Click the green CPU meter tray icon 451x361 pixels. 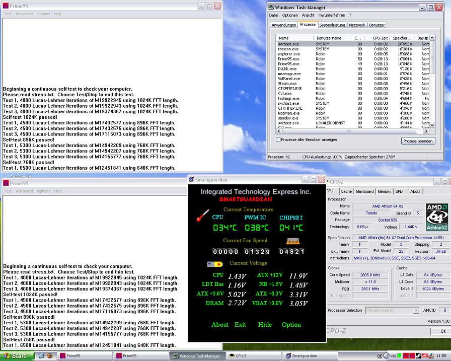pos(399,356)
